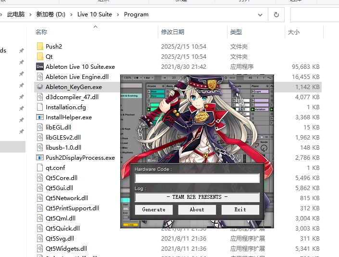
Task: Click the Qt5Gui.dll file icon
Action: [x=40, y=188]
